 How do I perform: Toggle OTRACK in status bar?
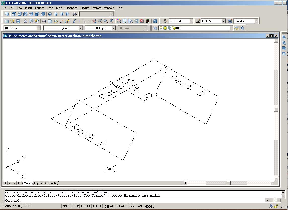click(x=121, y=206)
